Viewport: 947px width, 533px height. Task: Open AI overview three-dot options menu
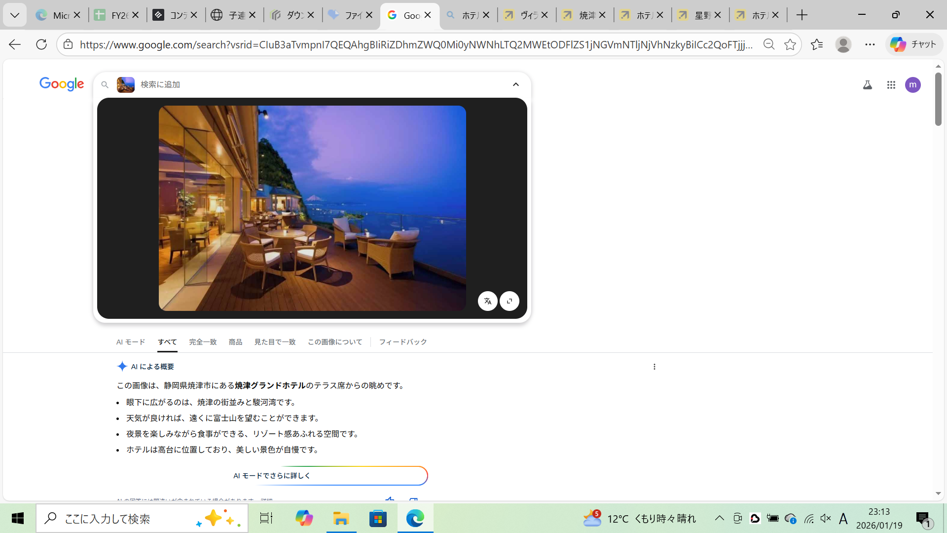click(654, 367)
